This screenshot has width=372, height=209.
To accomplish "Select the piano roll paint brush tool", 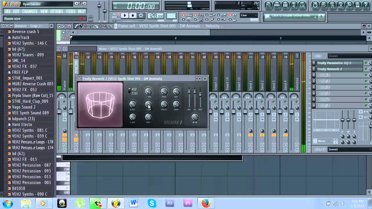I will pyautogui.click(x=81, y=26).
